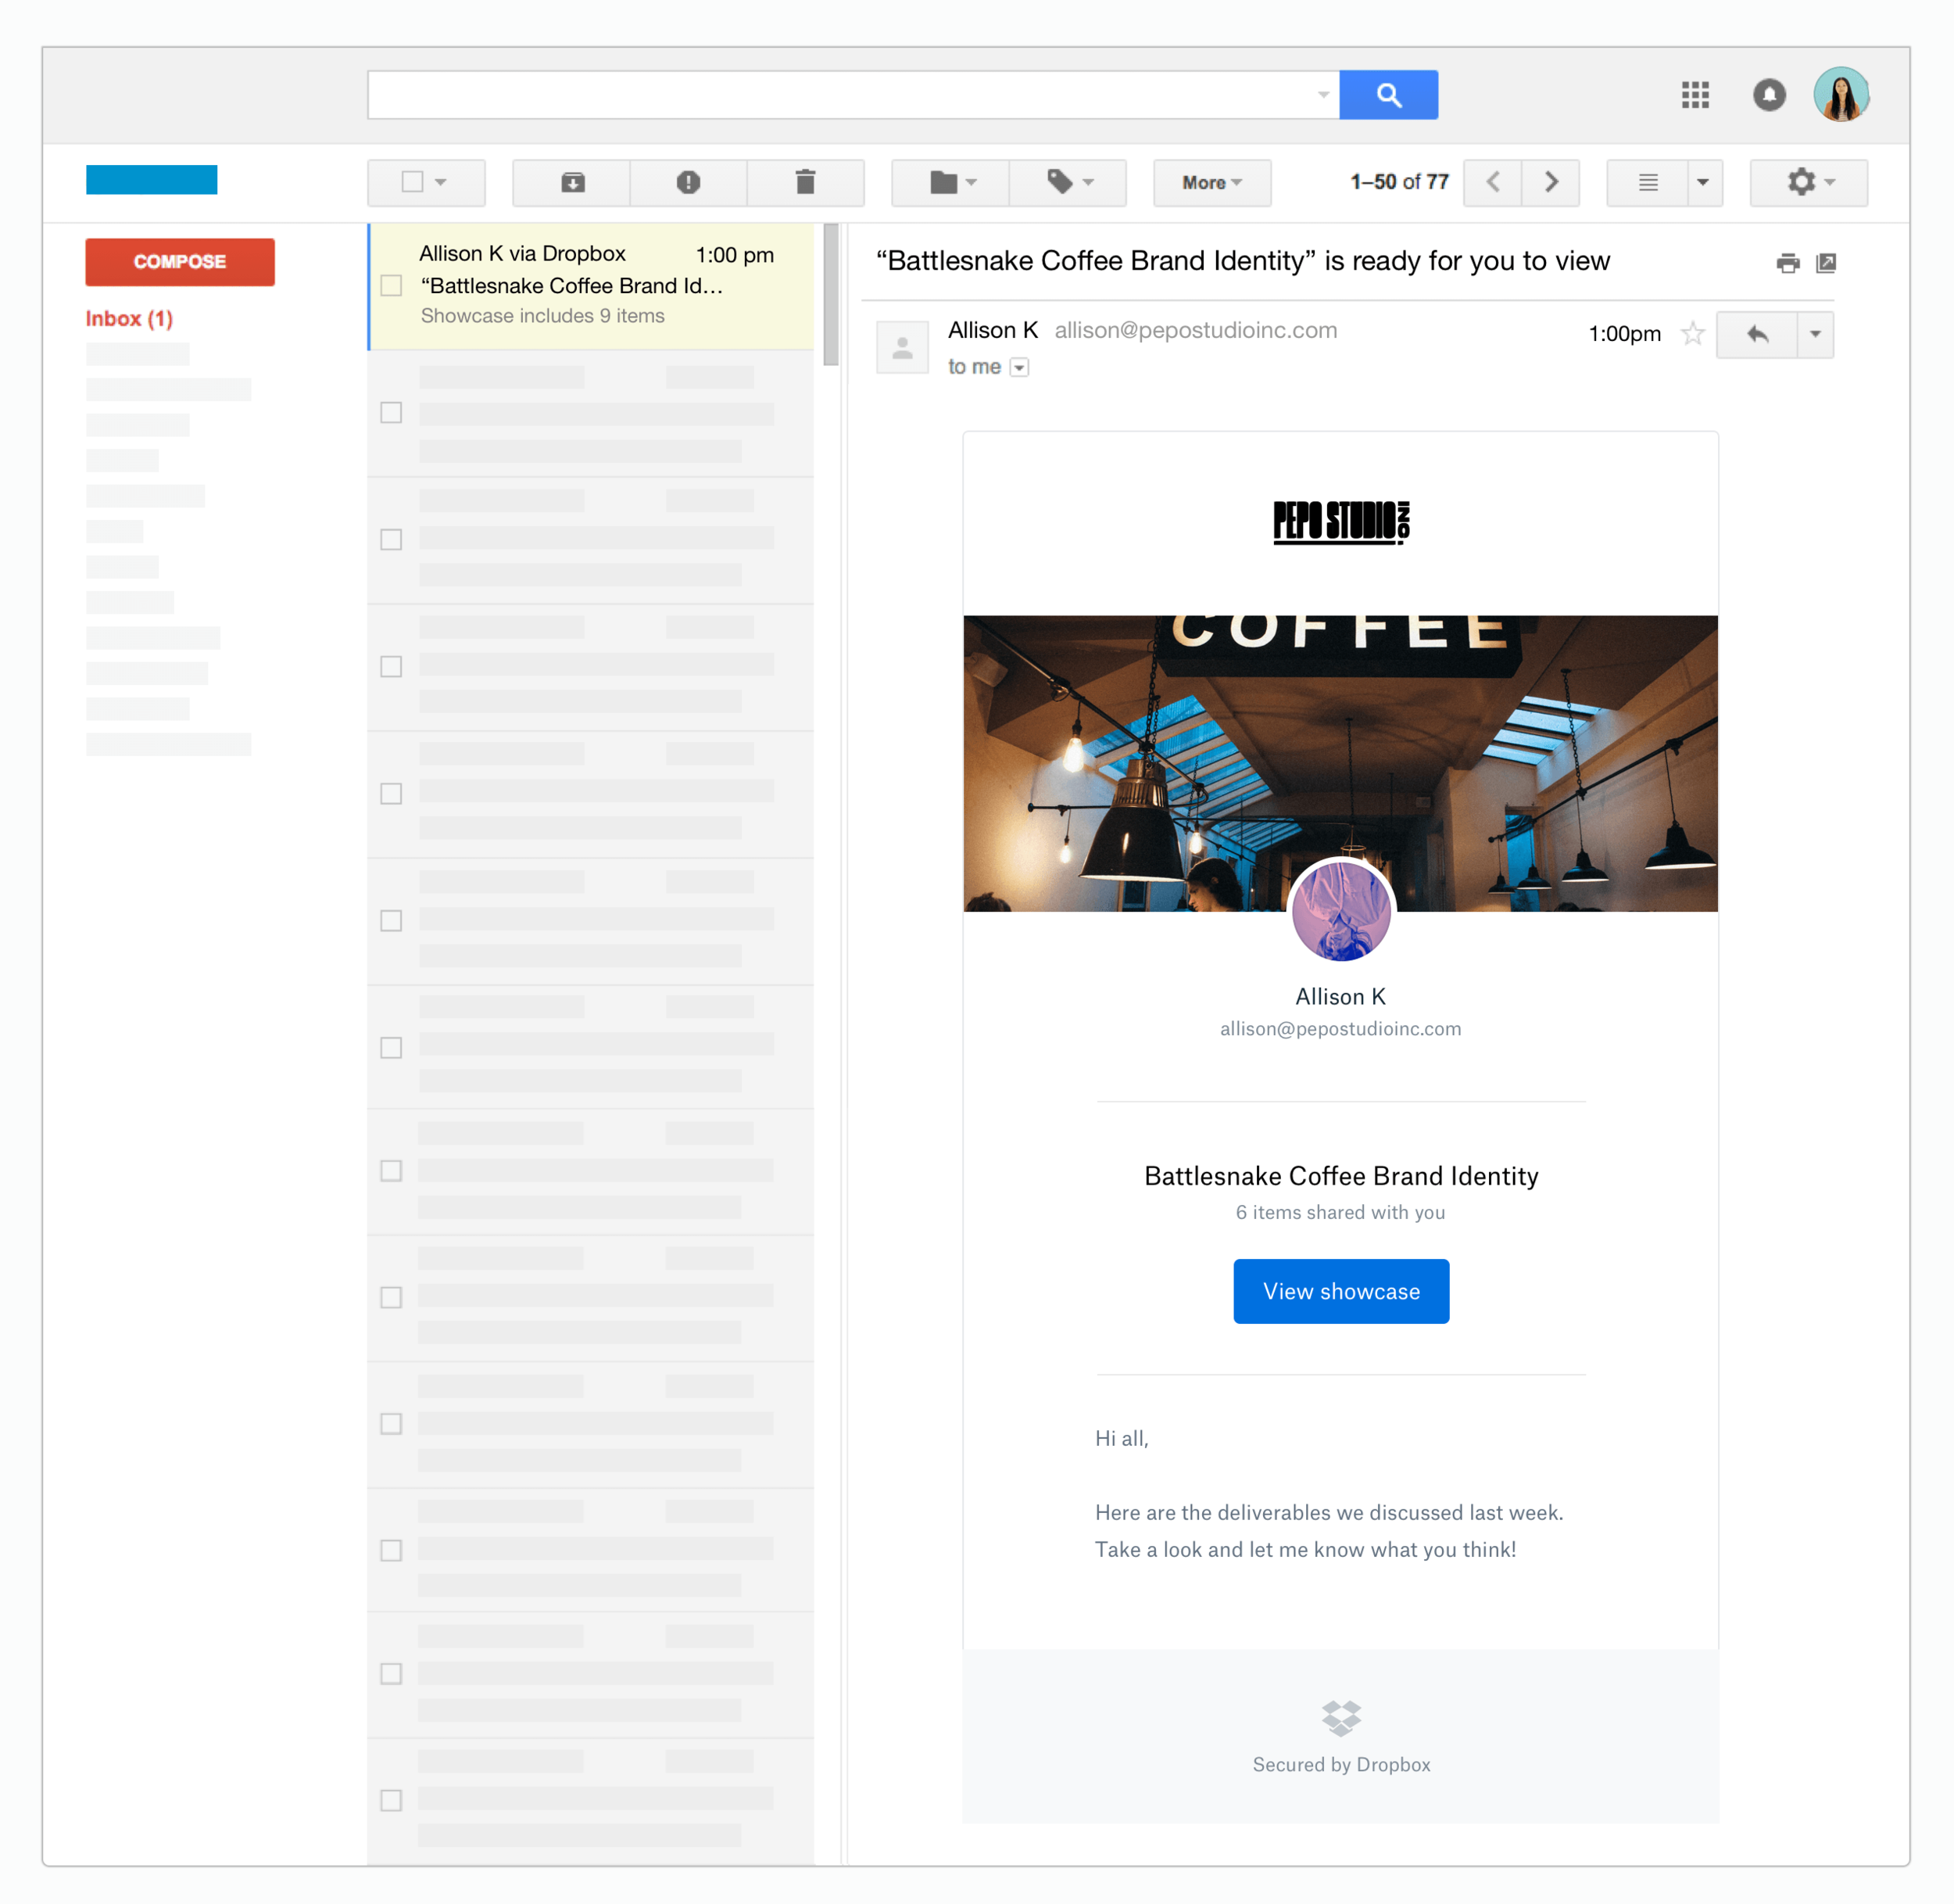This screenshot has height=1904, width=1954.
Task: Show recipient details next to 'to me'
Action: coord(1018,367)
